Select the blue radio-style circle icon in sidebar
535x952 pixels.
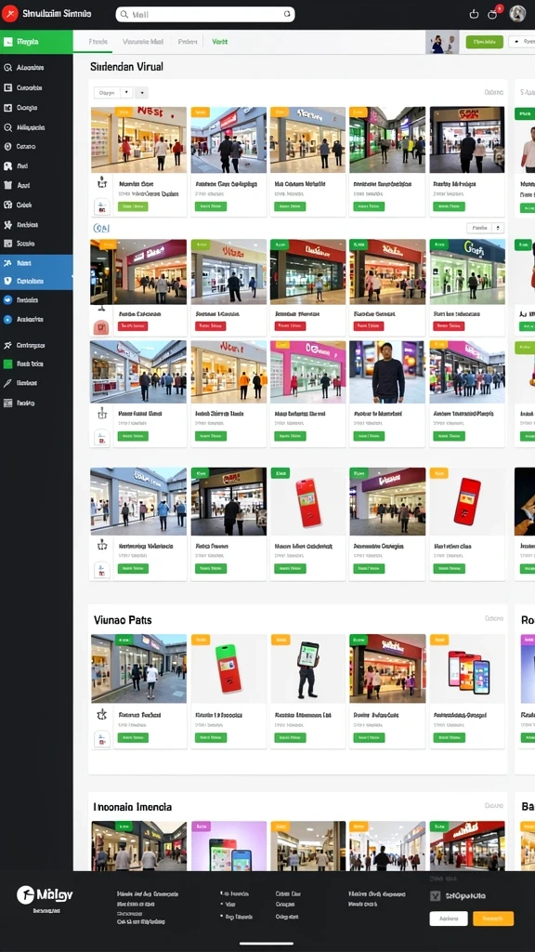[7, 319]
